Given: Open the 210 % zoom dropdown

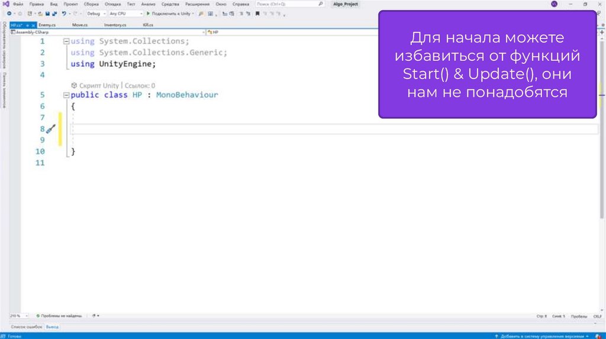Looking at the screenshot, I should pos(18,316).
